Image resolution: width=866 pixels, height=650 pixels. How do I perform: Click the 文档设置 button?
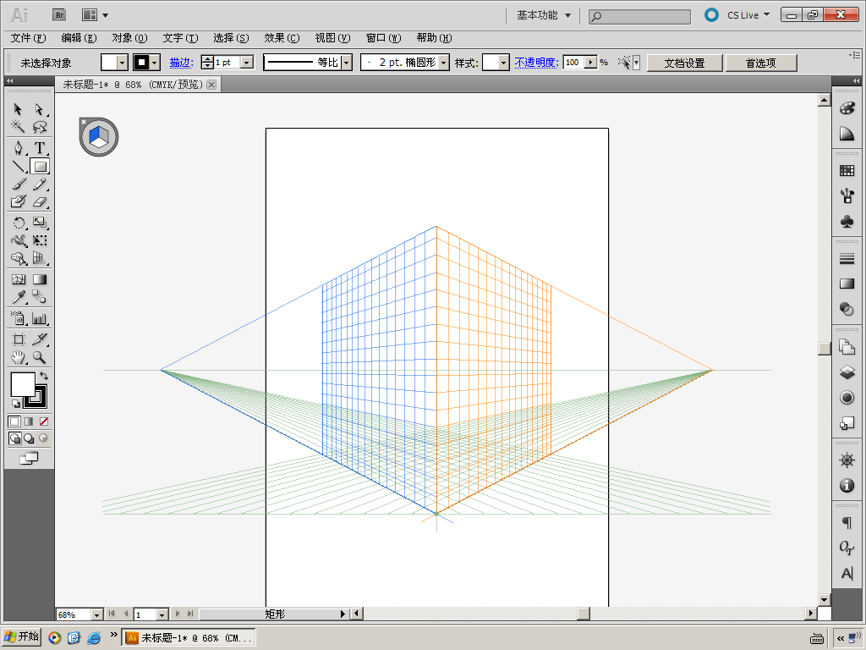[684, 63]
